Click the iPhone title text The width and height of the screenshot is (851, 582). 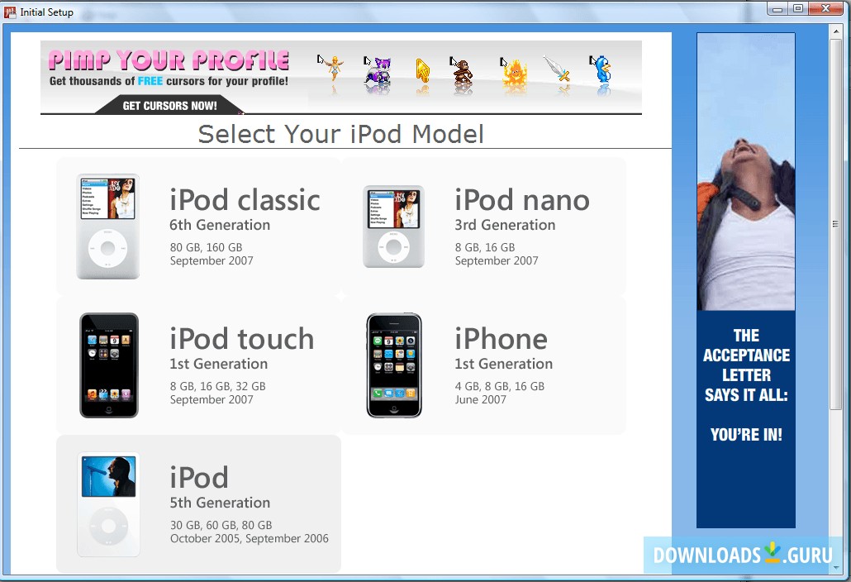point(501,339)
